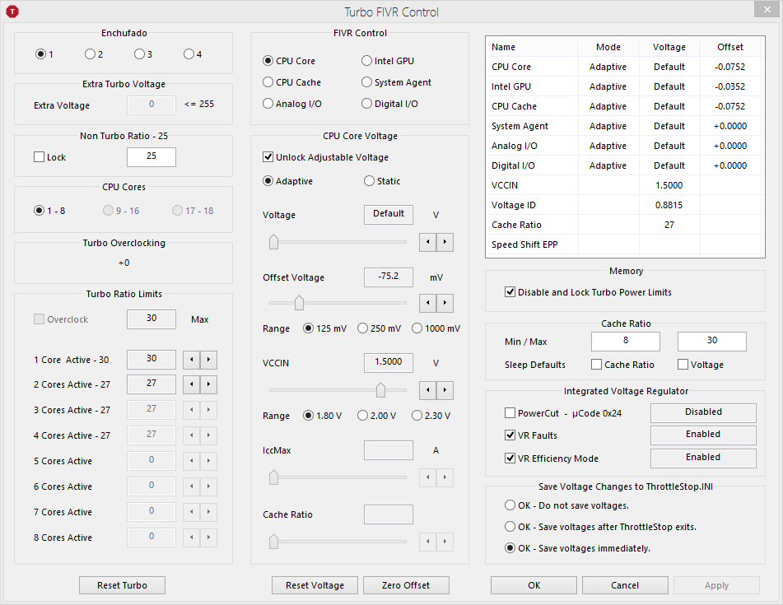The width and height of the screenshot is (783, 605).
Task: Select the CPU Cache radio button
Action: (268, 82)
